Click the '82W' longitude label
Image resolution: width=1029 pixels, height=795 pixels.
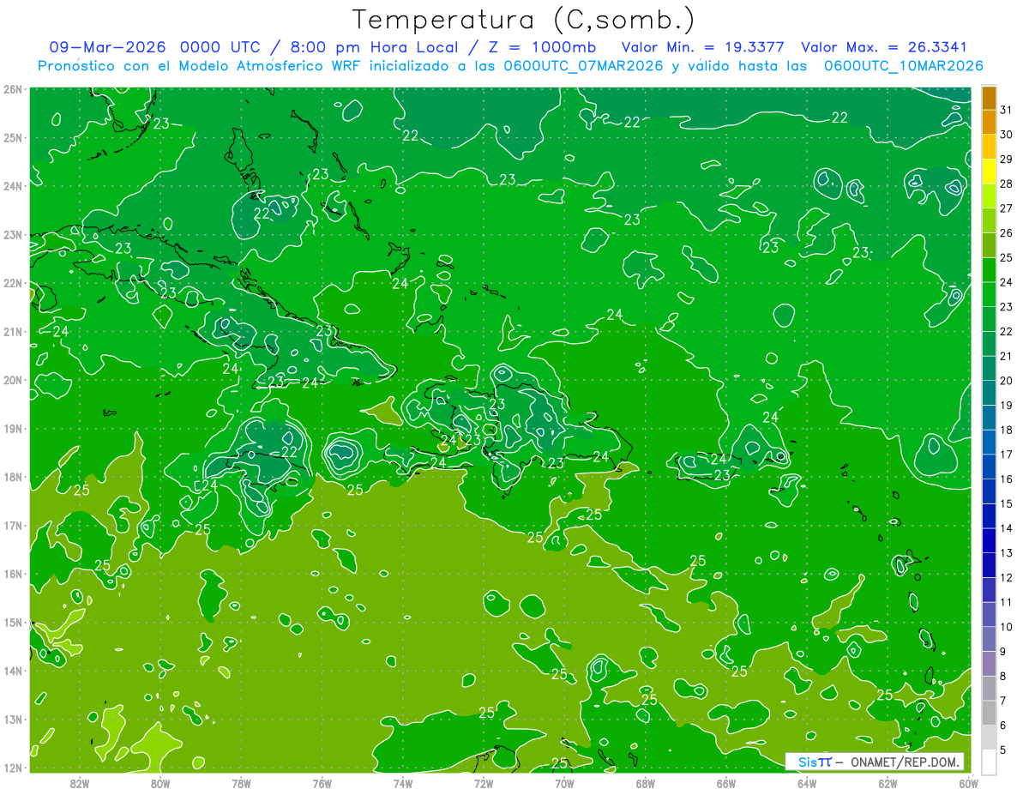pos(80,783)
